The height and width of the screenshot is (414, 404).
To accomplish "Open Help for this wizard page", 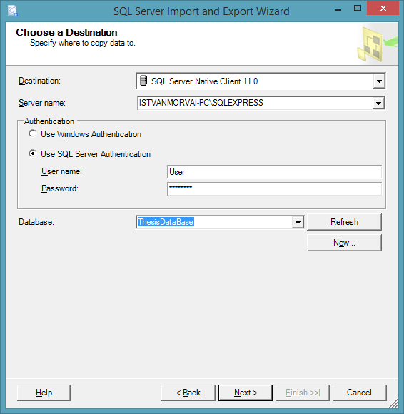I will 44,393.
